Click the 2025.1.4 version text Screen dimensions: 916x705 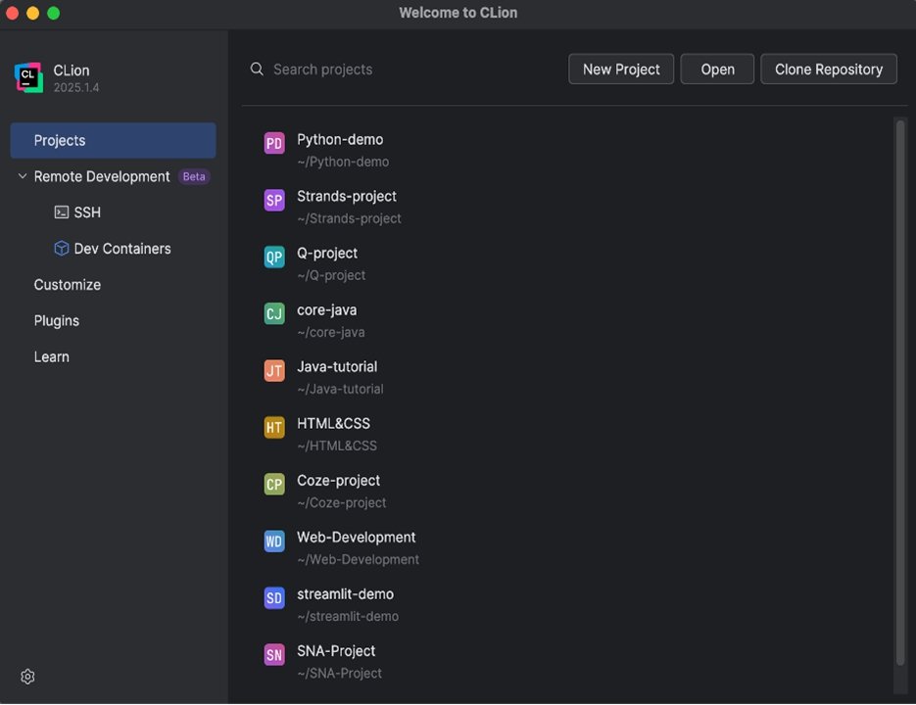pyautogui.click(x=76, y=87)
